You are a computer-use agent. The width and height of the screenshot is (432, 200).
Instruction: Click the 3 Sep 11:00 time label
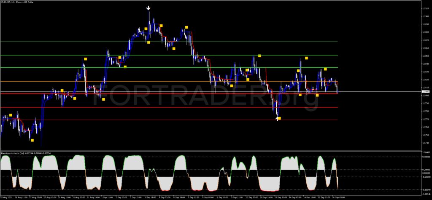coord(150,197)
